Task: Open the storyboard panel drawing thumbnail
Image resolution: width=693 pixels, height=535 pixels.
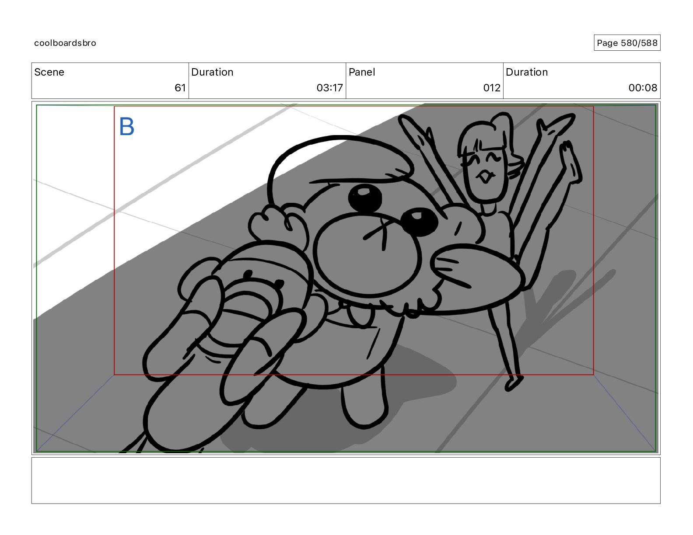Action: point(346,278)
